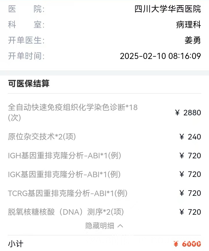Click the yen icon on the TCRG row
Viewport: 209px width, 251px height.
pos(182,193)
